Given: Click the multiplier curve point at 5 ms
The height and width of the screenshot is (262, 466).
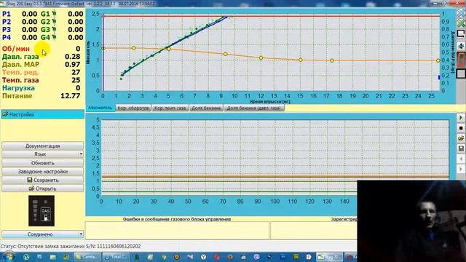Looking at the screenshot, I should tap(169, 49).
